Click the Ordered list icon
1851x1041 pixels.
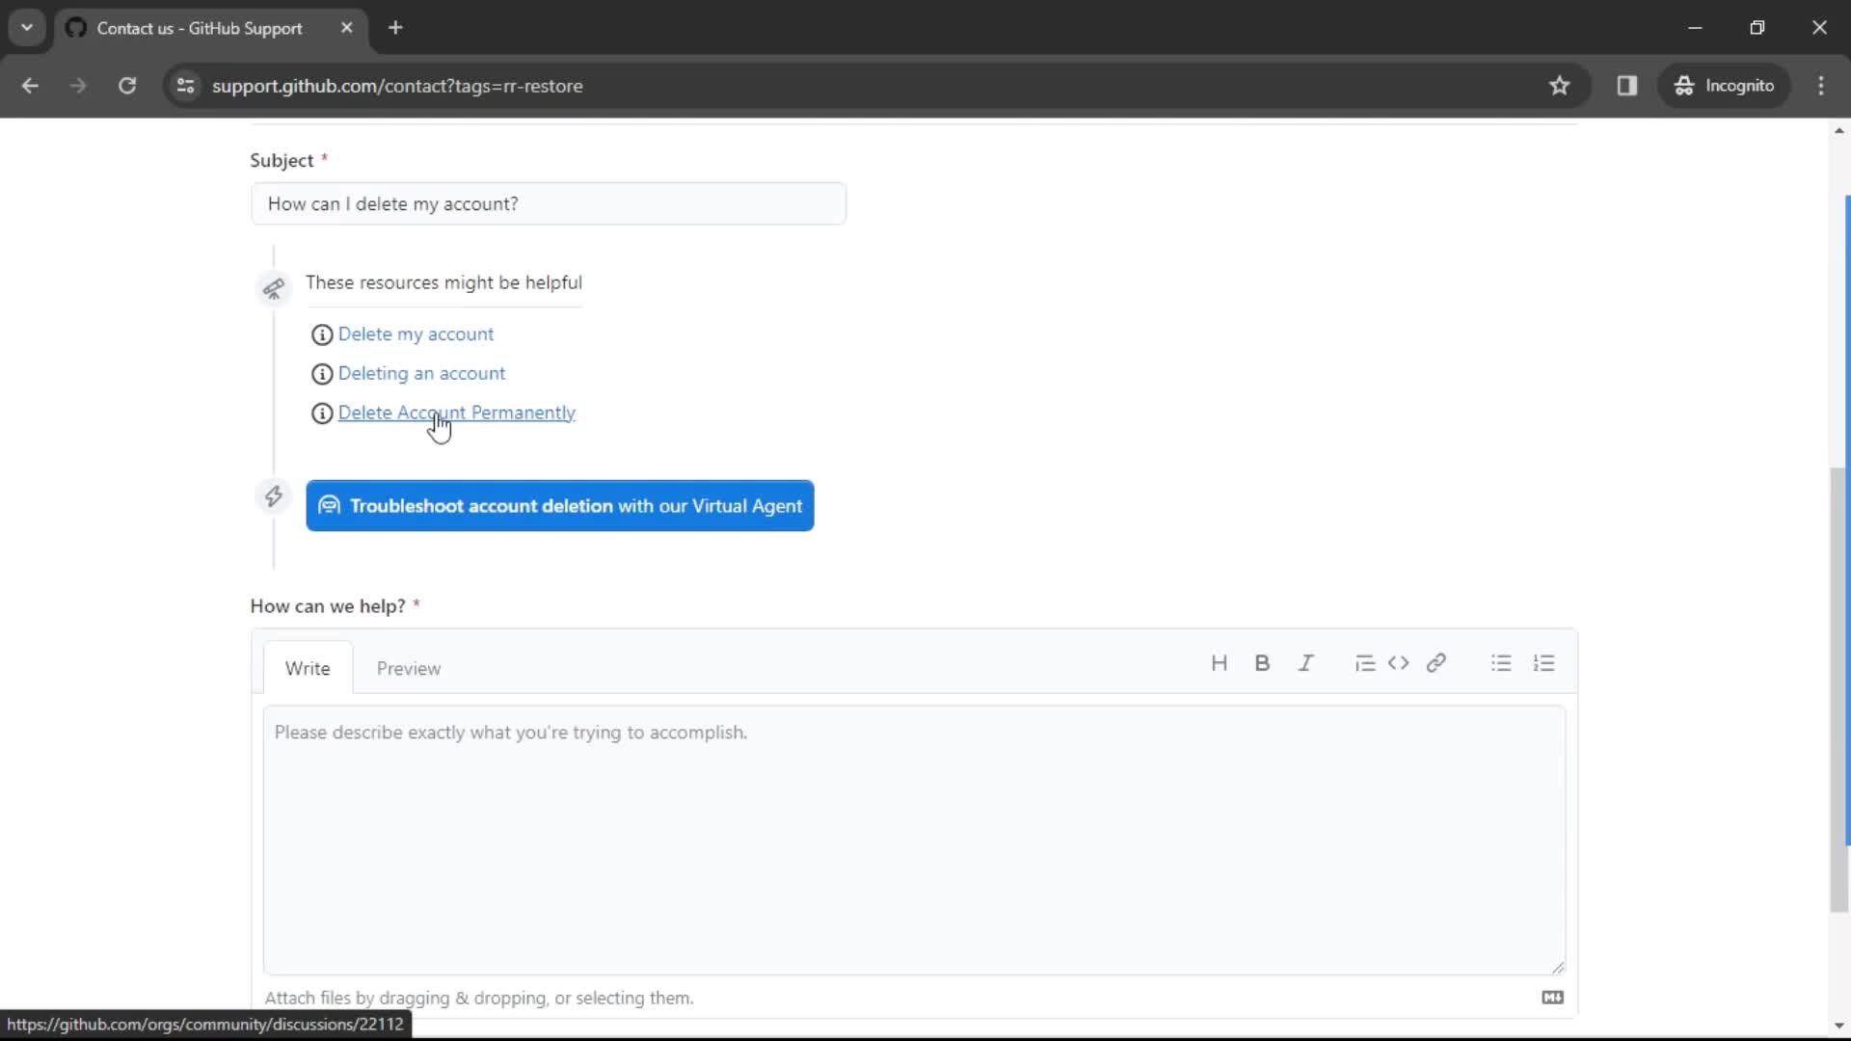click(1543, 663)
